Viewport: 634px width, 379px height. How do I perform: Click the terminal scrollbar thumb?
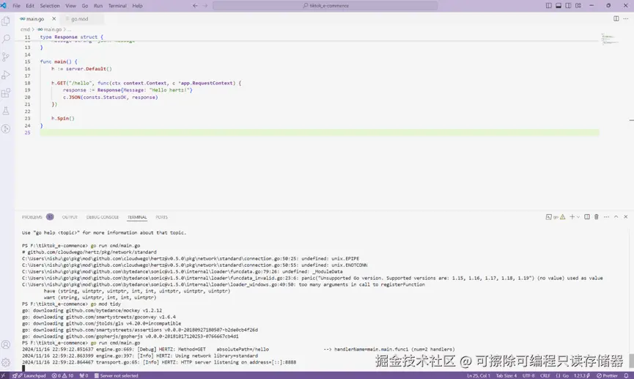click(x=631, y=359)
